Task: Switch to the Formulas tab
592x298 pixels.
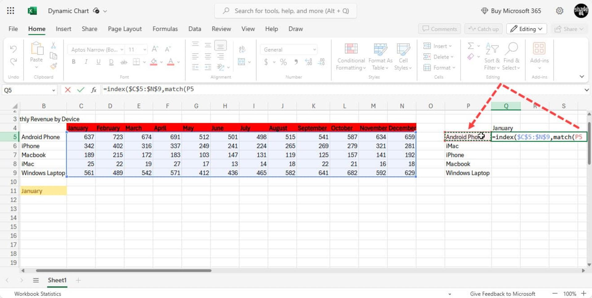Action: click(x=165, y=29)
